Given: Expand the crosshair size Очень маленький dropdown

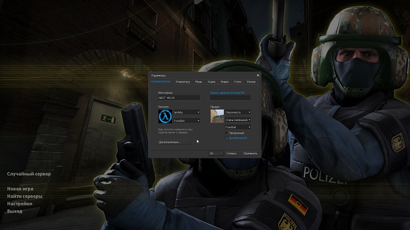Looking at the screenshot, I should [x=238, y=120].
